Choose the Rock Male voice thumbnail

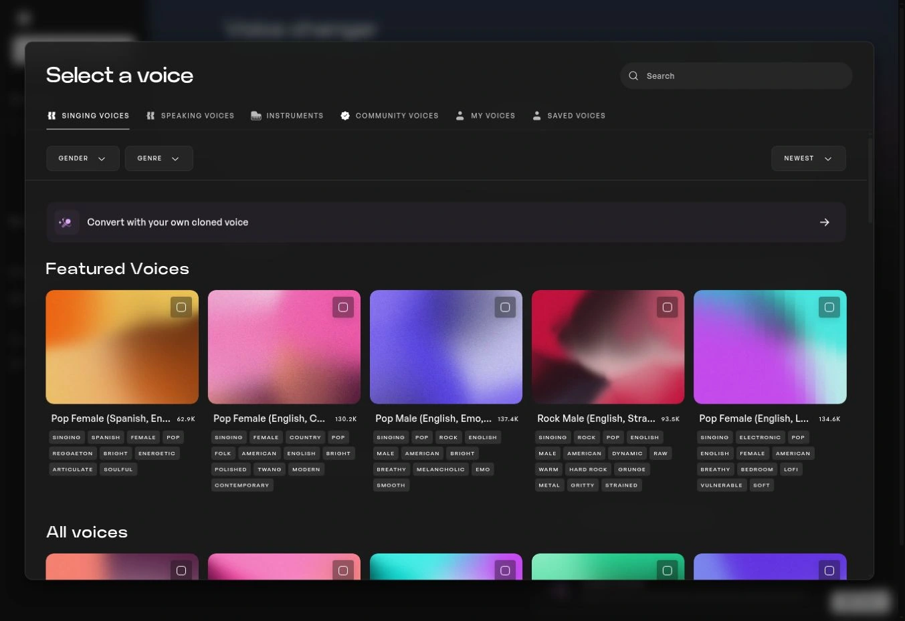pyautogui.click(x=608, y=347)
